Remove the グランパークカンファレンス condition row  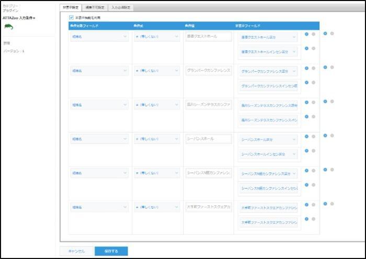click(332, 67)
